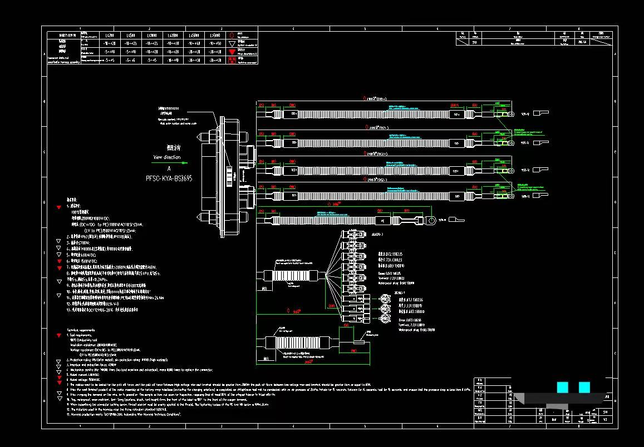Select the solid red triangle legend symbol
644x447 pixels.
232,52
